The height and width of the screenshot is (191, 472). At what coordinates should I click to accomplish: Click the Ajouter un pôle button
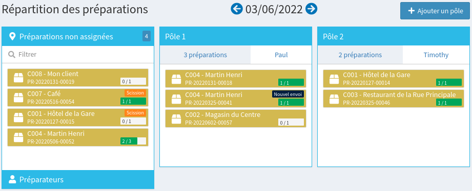coord(435,11)
